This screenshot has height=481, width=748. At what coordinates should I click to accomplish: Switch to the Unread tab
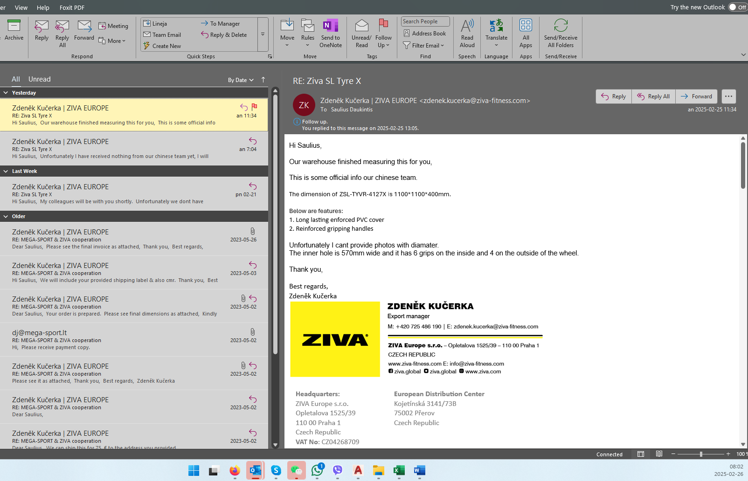point(40,79)
